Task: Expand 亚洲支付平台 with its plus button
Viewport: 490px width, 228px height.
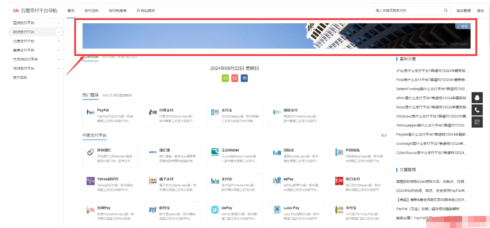Action: pyautogui.click(x=59, y=23)
